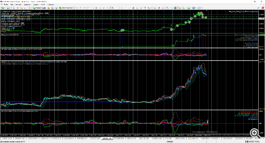
Task: Toggle chart auto scroll
Action: 180,8
